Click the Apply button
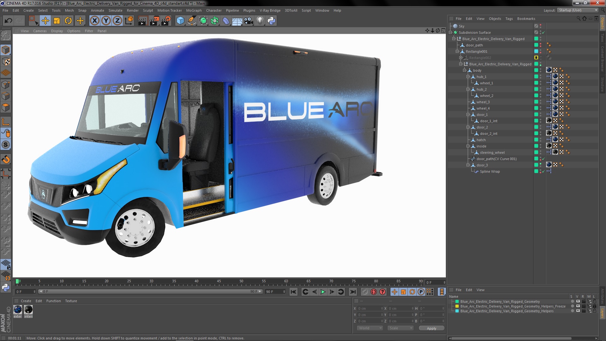 coord(431,328)
